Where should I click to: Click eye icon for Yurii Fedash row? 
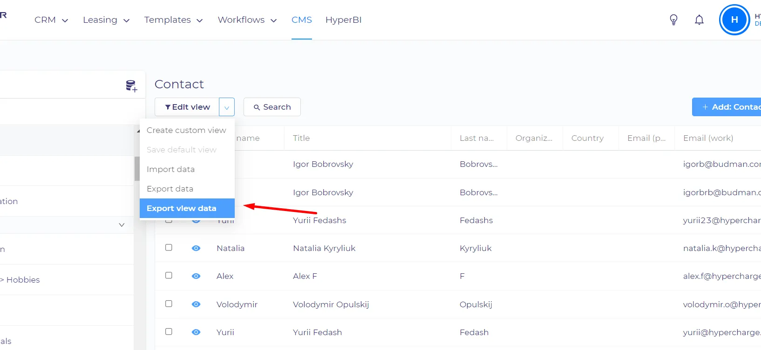[196, 332]
